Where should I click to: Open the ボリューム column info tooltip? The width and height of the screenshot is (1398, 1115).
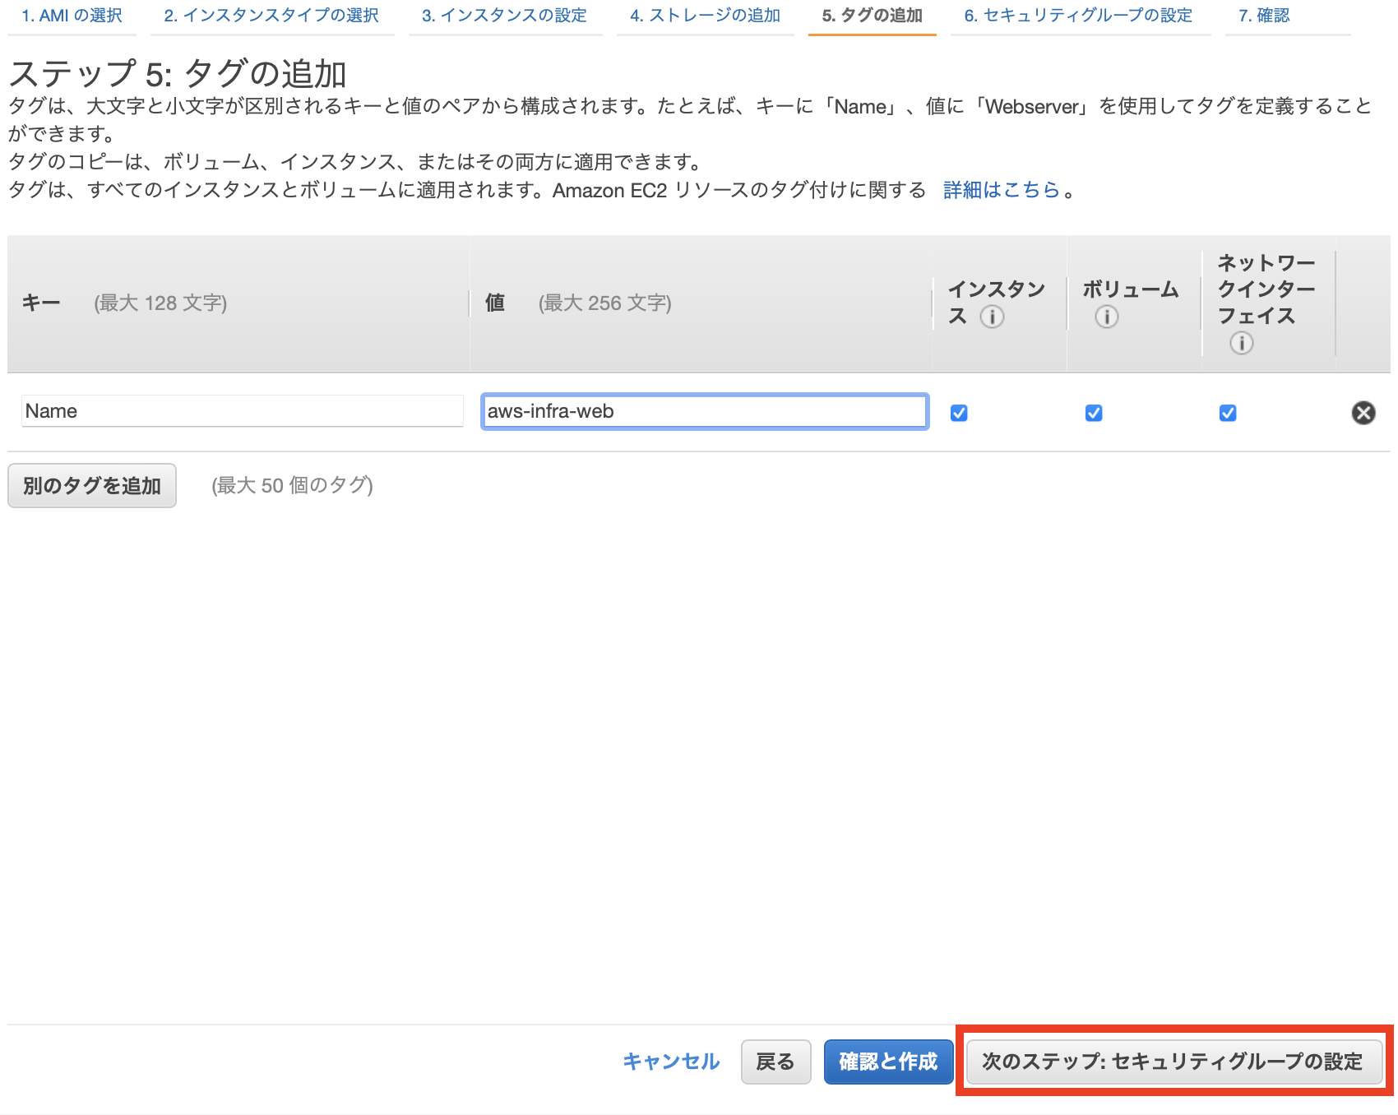[1107, 317]
